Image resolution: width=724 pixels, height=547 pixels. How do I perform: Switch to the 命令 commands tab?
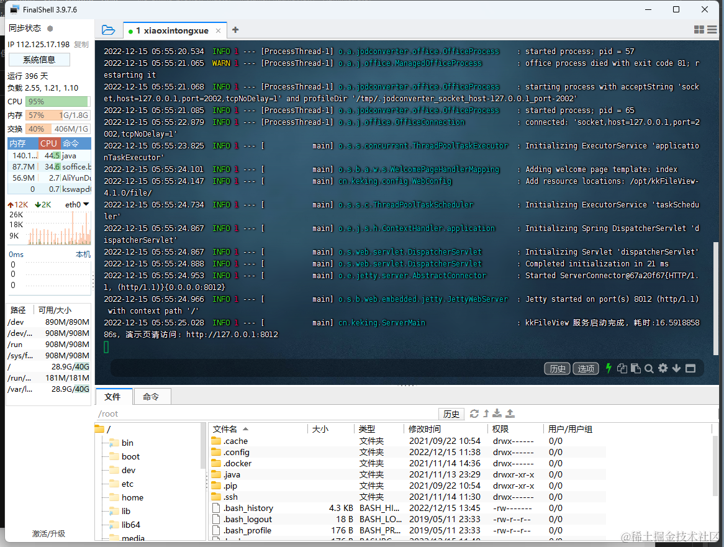[x=151, y=397]
